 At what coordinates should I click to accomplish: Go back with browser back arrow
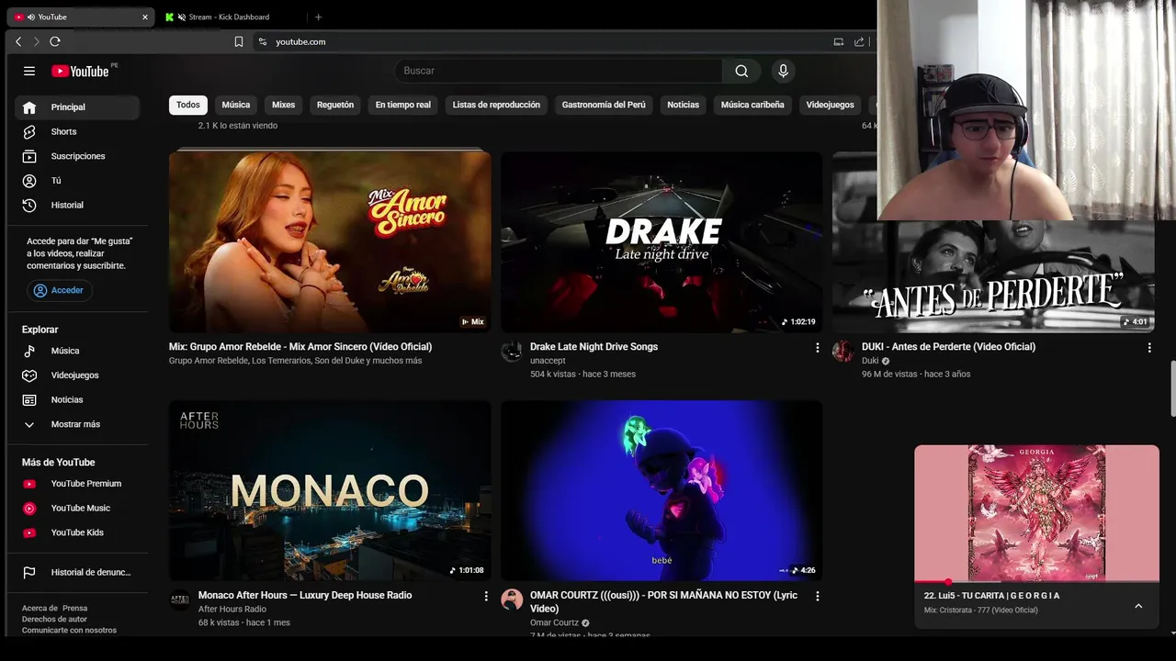(18, 41)
